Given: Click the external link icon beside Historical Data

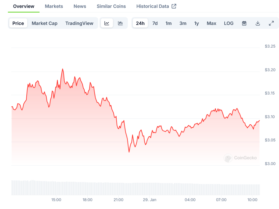Looking at the screenshot, I should [x=174, y=6].
